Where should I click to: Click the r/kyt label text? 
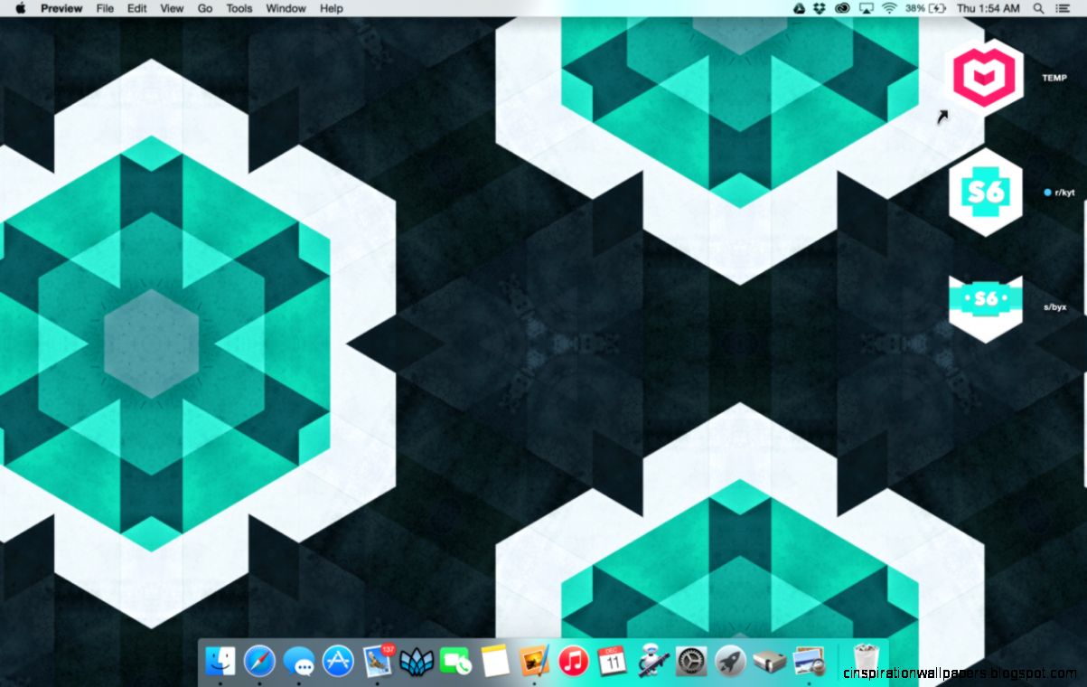[x=1064, y=193]
